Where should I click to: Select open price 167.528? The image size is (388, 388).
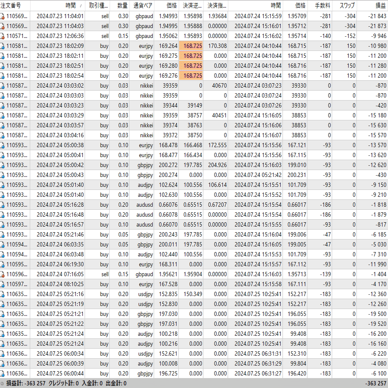[x=168, y=284]
